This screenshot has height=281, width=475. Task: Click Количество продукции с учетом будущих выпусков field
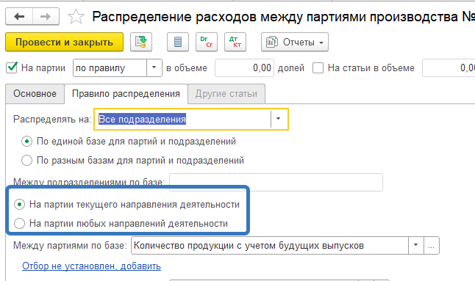coord(270,245)
